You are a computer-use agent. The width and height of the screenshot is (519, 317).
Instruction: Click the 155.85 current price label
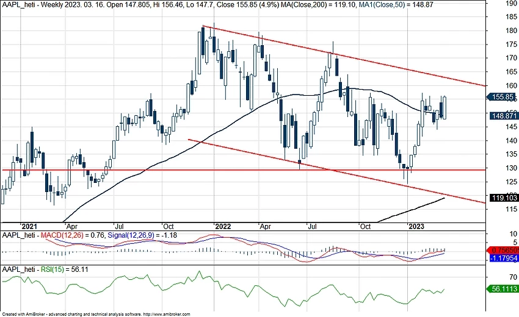coord(502,97)
